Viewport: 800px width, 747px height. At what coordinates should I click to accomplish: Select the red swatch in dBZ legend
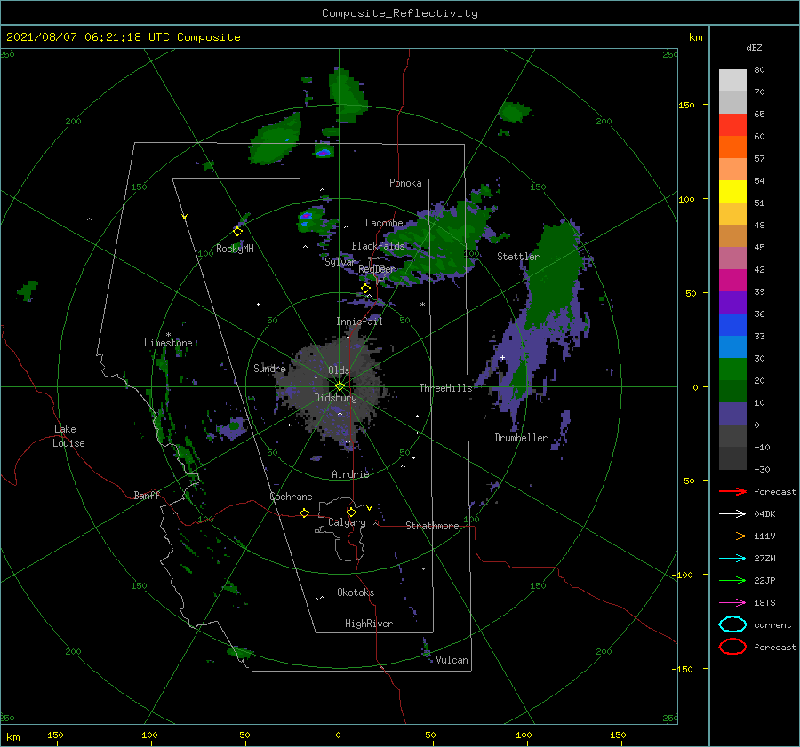click(x=732, y=124)
